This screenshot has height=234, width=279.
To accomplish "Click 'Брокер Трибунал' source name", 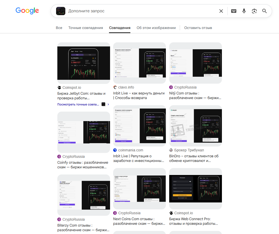I will pos(189,150).
